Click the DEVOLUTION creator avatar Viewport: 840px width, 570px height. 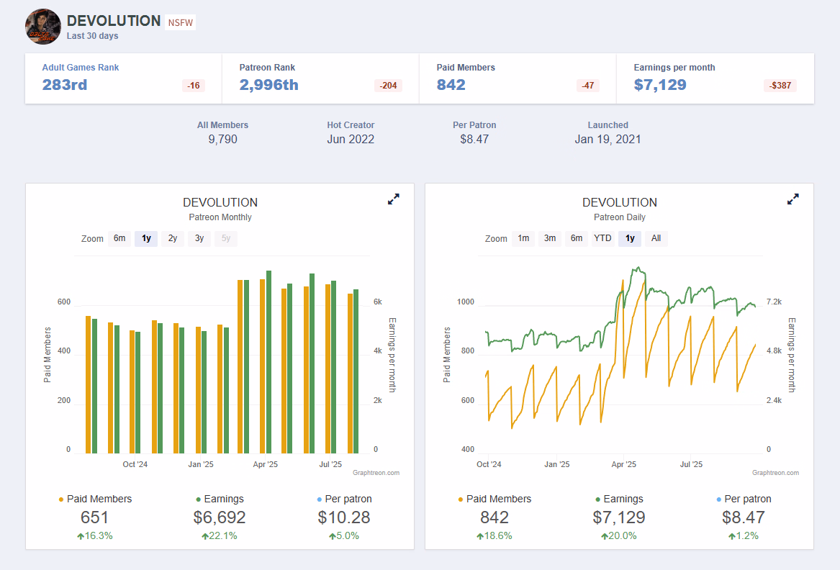coord(43,27)
